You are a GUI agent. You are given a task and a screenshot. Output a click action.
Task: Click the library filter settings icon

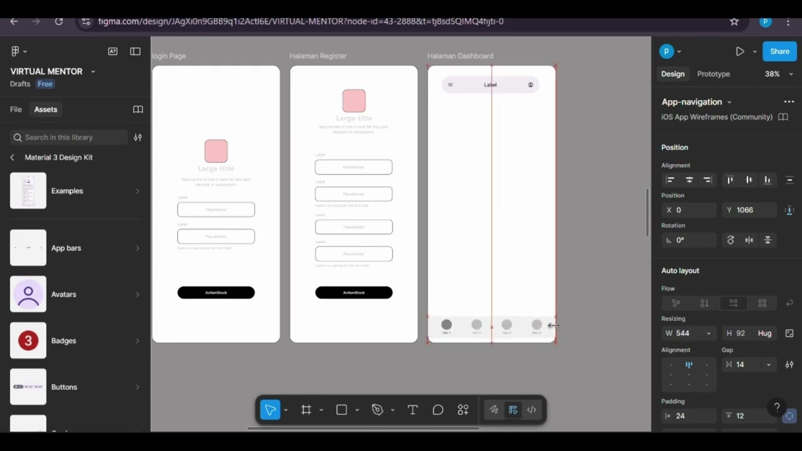[138, 137]
